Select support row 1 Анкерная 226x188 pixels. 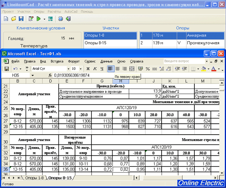click(182, 35)
